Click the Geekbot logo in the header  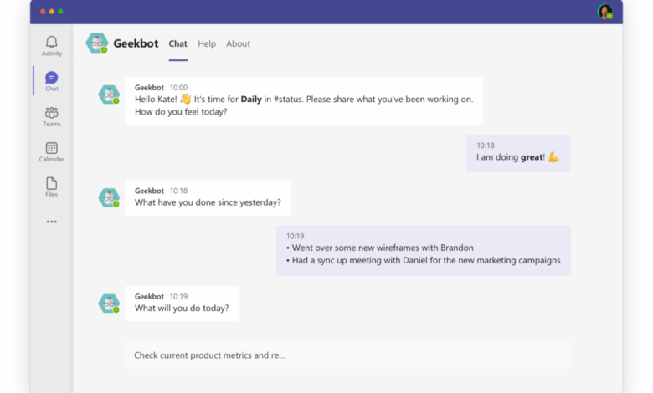point(97,43)
